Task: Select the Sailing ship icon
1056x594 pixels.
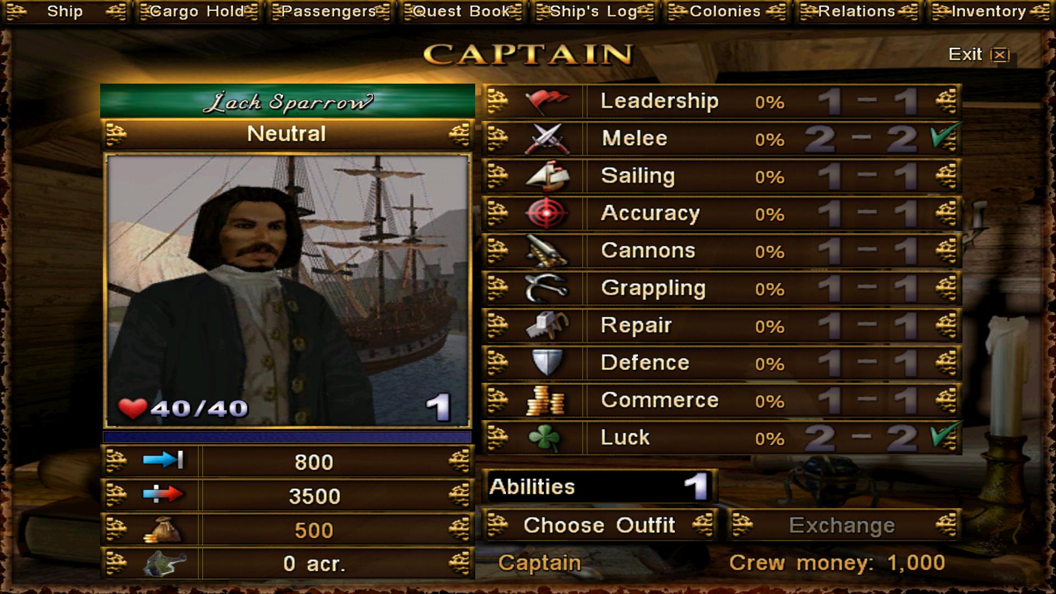Action: coord(546,176)
